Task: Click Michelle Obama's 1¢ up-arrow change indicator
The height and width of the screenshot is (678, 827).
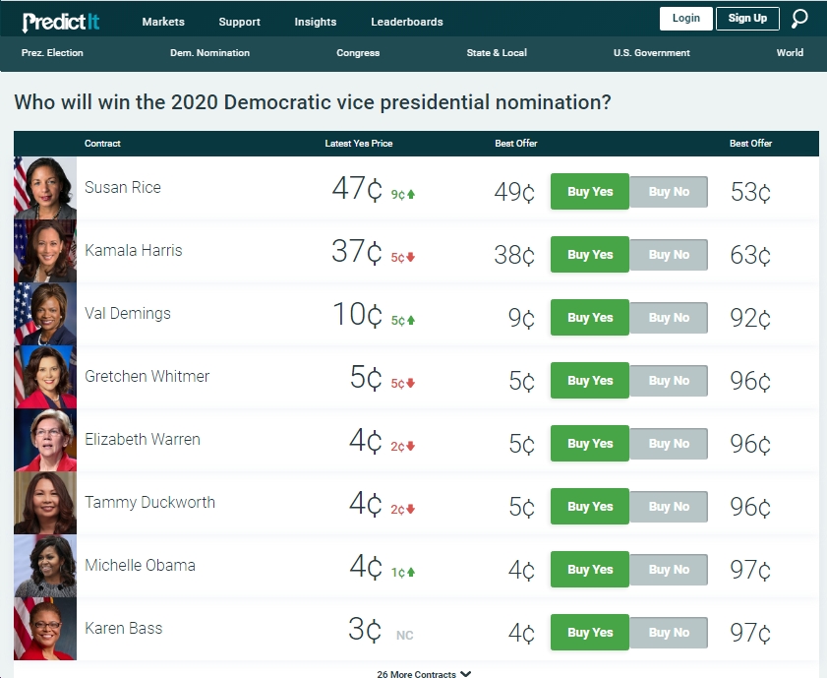Action: [x=403, y=573]
